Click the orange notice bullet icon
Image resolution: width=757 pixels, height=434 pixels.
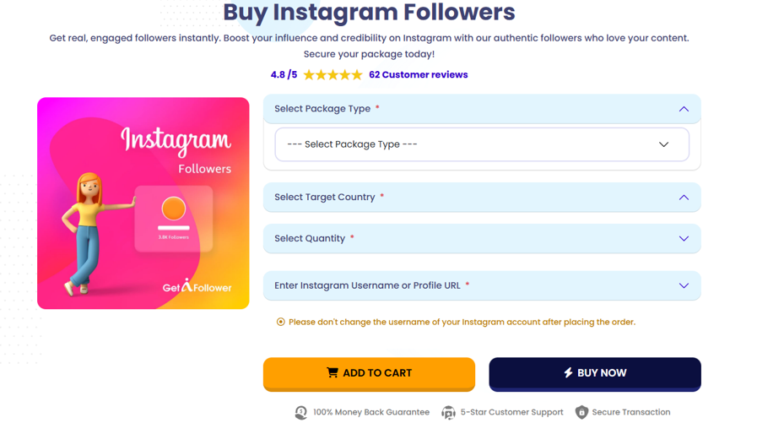pyautogui.click(x=281, y=322)
